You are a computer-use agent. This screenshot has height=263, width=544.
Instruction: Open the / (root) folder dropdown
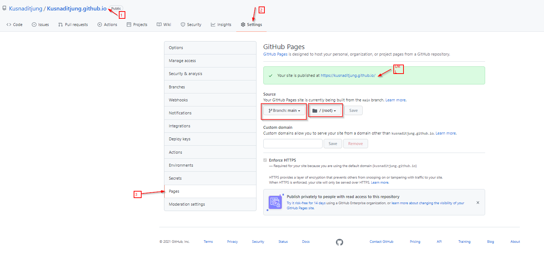tap(324, 110)
